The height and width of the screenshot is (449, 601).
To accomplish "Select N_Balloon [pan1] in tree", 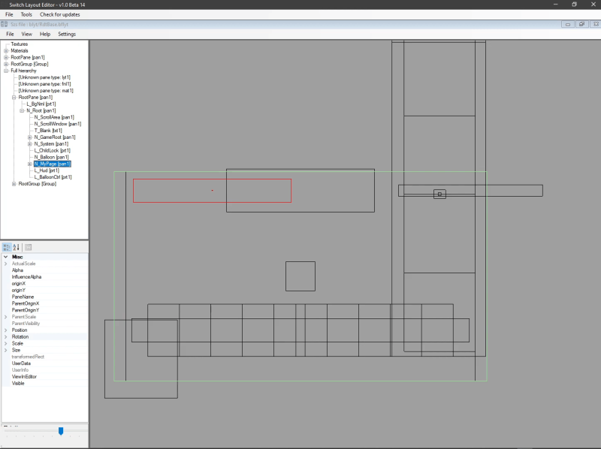I will tap(51, 157).
